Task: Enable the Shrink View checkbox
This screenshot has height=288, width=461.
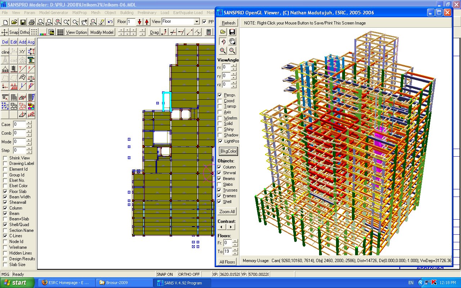Action: pyautogui.click(x=5, y=158)
